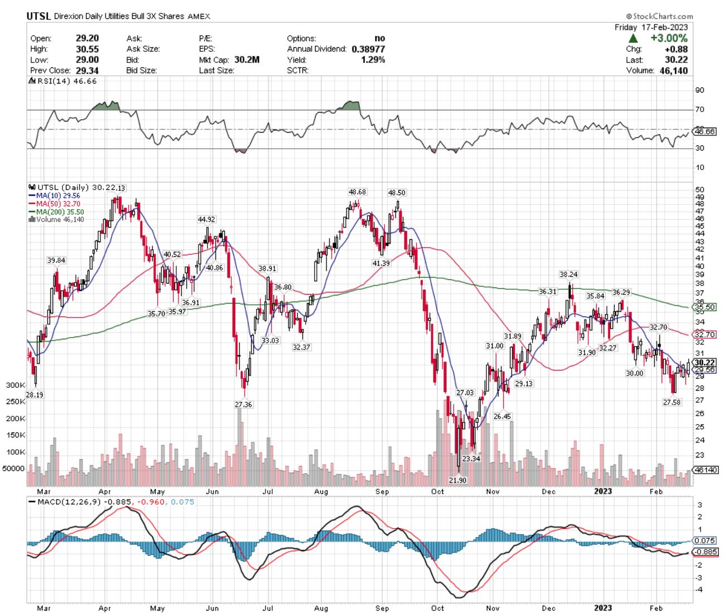Click the 2023 label on bottom time axis
The width and height of the screenshot is (724, 613).
[x=603, y=608]
